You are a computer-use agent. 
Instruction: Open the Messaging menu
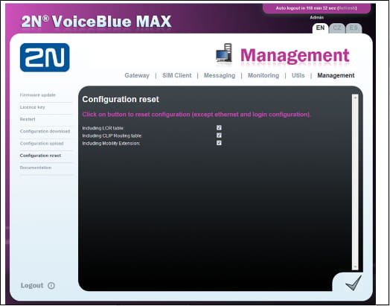pyautogui.click(x=220, y=75)
